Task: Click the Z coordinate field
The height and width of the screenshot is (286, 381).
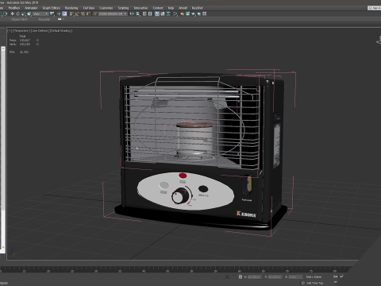Action: click(x=295, y=277)
